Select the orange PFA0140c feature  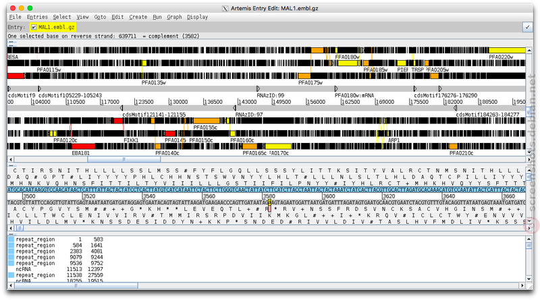click(x=158, y=146)
